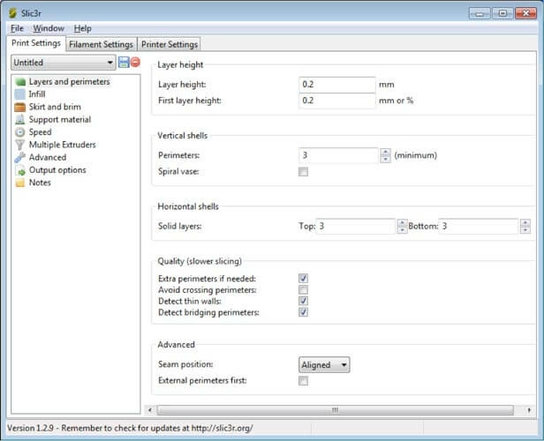Viewport: 544px width, 441px height.
Task: Select Notes in the sidebar
Action: [x=40, y=183]
